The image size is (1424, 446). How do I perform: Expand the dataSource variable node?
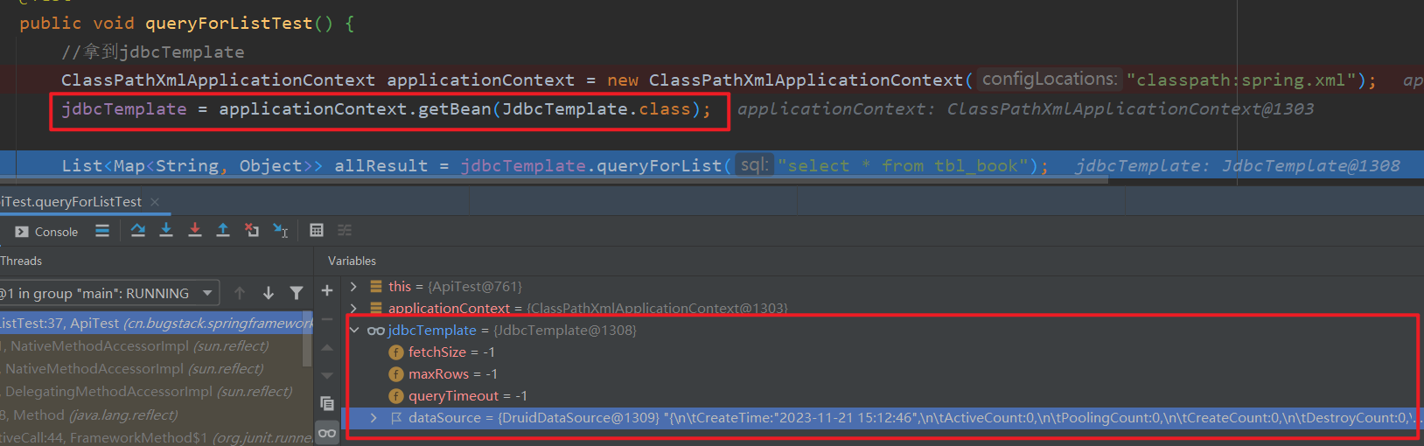coord(373,418)
